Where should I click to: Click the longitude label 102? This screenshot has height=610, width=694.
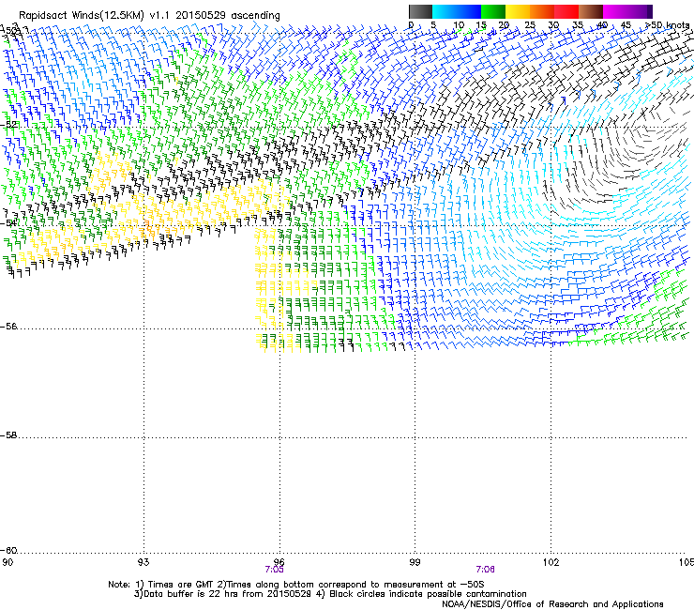point(551,562)
